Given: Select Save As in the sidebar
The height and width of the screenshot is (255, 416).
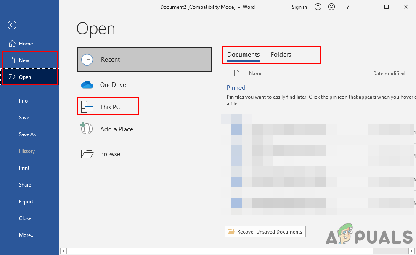Looking at the screenshot, I should [x=27, y=134].
